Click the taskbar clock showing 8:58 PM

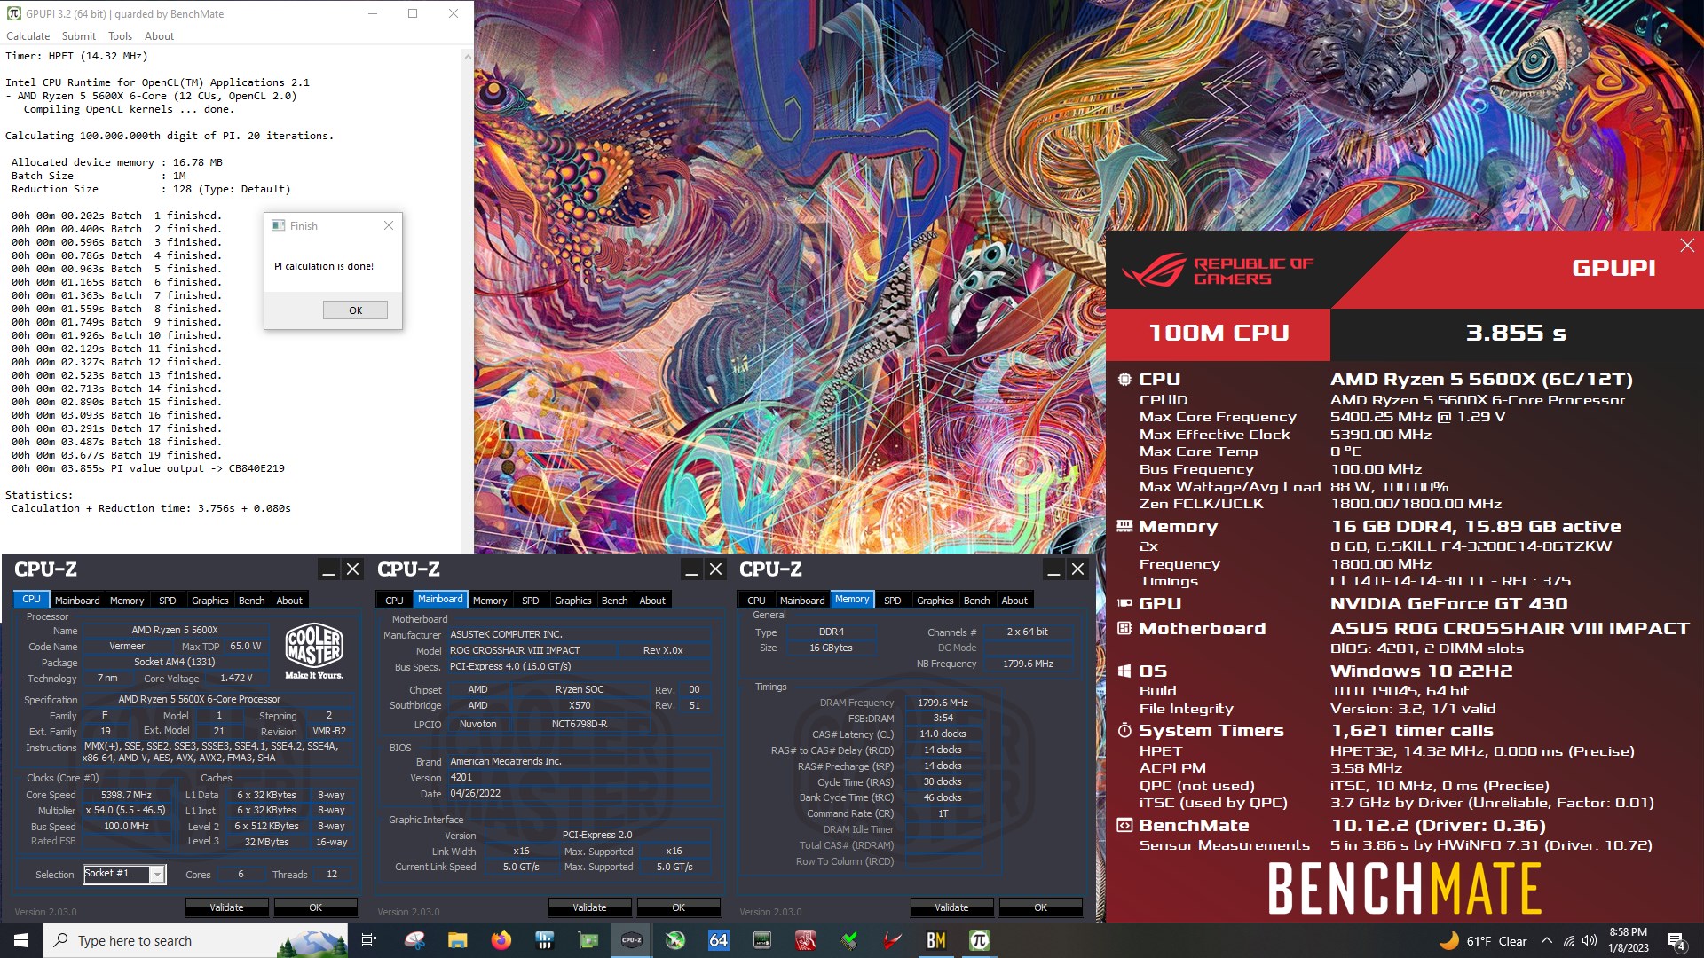[x=1628, y=940]
